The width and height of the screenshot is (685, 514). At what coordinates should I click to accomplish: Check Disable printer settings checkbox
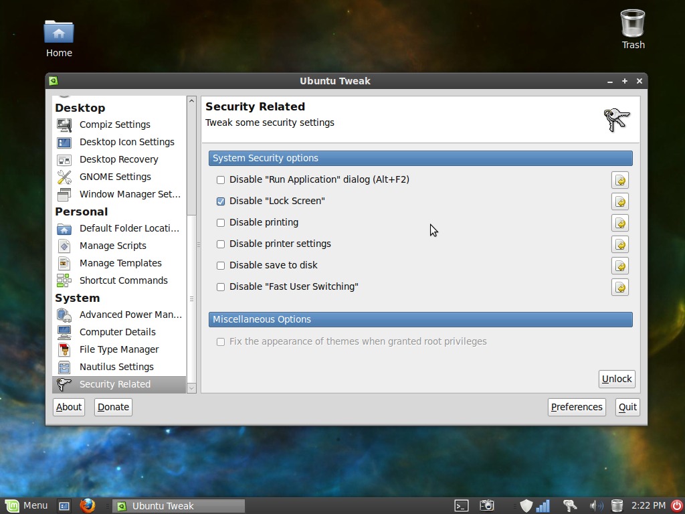pyautogui.click(x=221, y=244)
